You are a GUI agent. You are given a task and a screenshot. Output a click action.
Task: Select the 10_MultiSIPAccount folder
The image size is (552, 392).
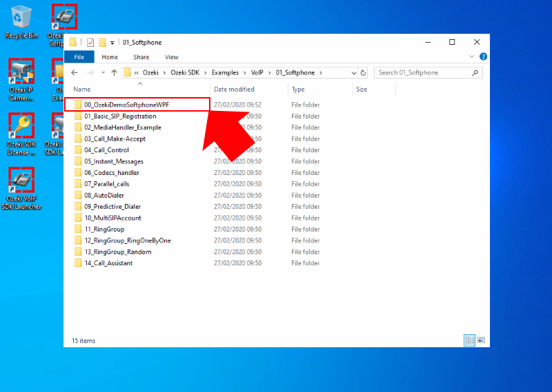pos(112,218)
